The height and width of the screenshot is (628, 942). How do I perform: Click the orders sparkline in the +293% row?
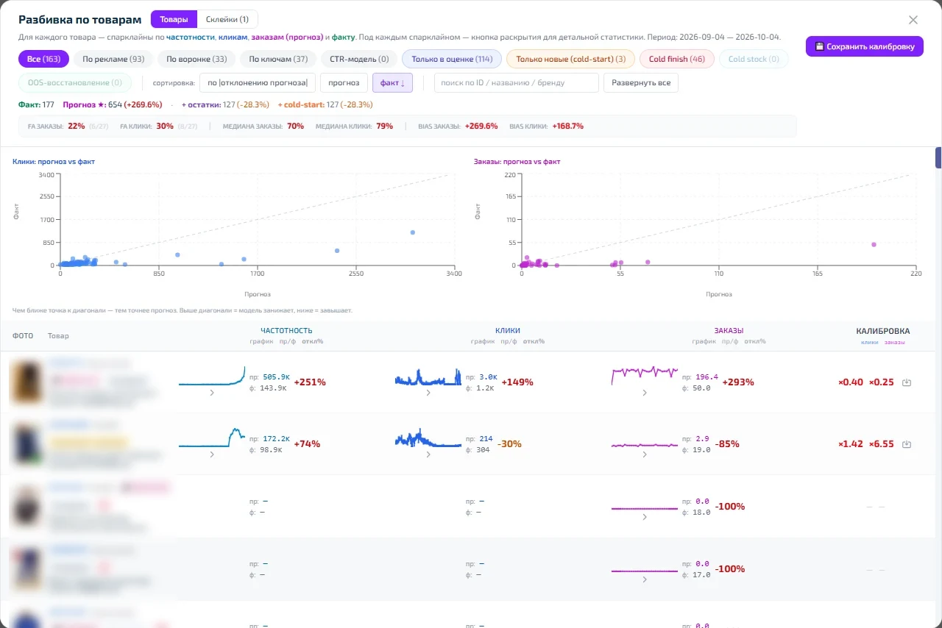pyautogui.click(x=645, y=374)
